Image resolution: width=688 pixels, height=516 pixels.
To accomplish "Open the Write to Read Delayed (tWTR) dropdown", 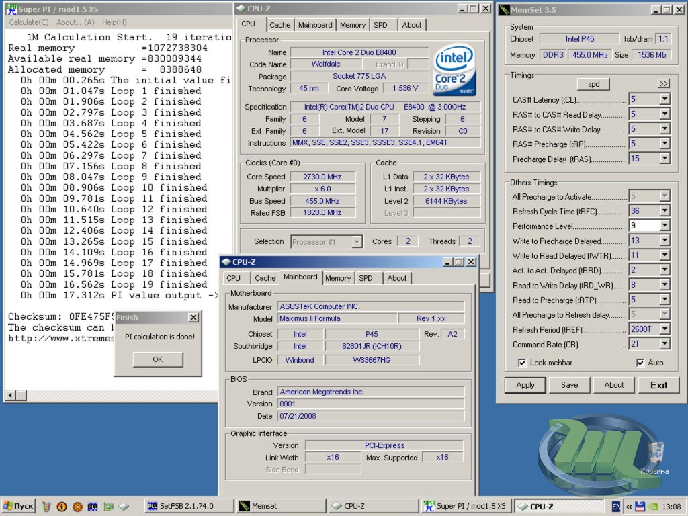I will pyautogui.click(x=664, y=255).
